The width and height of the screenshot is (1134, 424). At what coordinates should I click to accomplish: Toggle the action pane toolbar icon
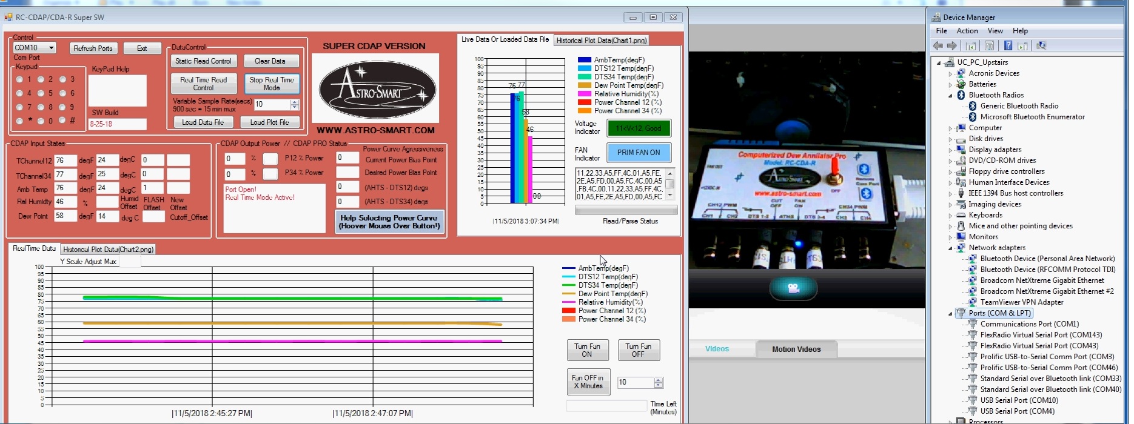pyautogui.click(x=1023, y=45)
